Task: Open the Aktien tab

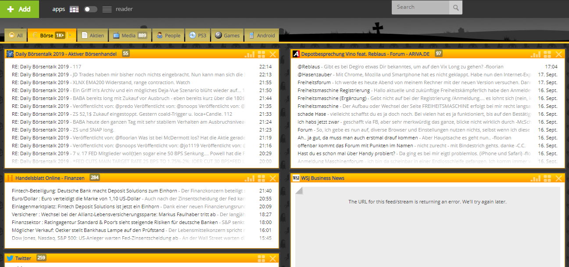Action: (x=93, y=36)
